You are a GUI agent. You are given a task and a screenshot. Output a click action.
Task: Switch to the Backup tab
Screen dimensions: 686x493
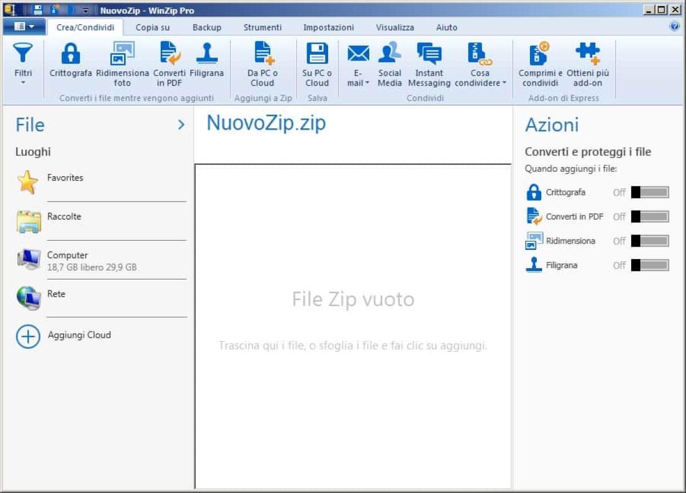click(x=206, y=27)
